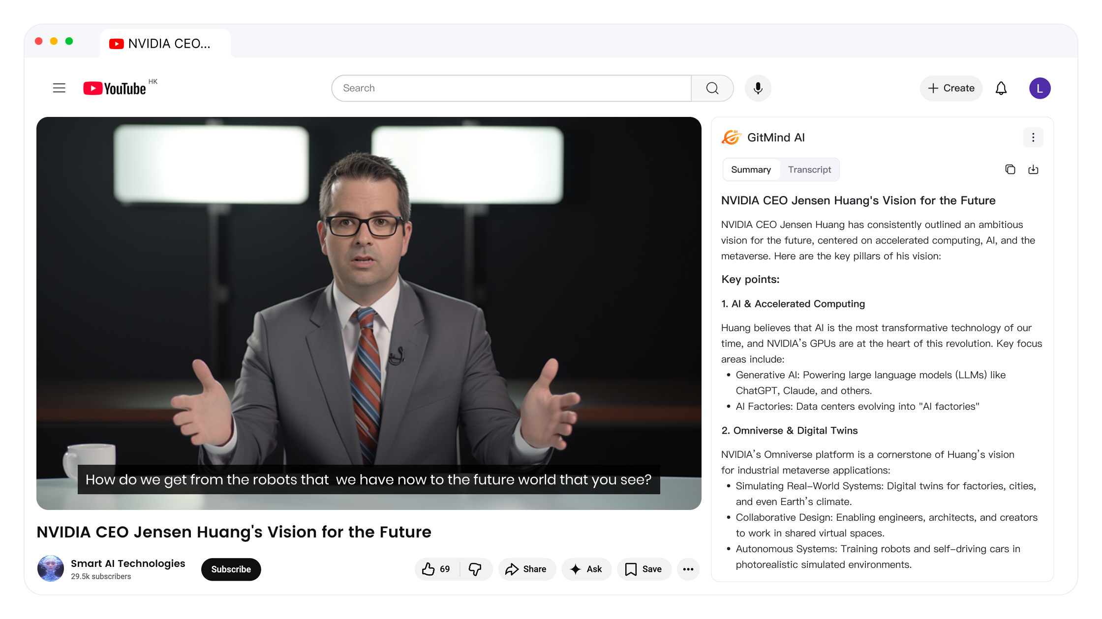Click the YouTube logo
The image size is (1102, 619).
pyautogui.click(x=115, y=88)
